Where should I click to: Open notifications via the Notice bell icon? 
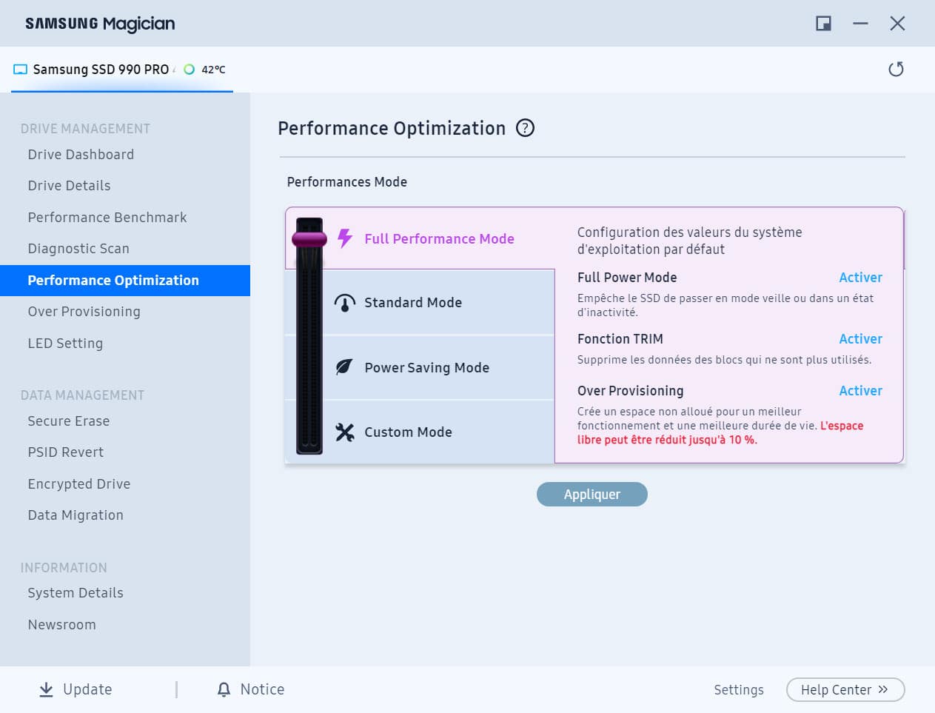(x=224, y=689)
